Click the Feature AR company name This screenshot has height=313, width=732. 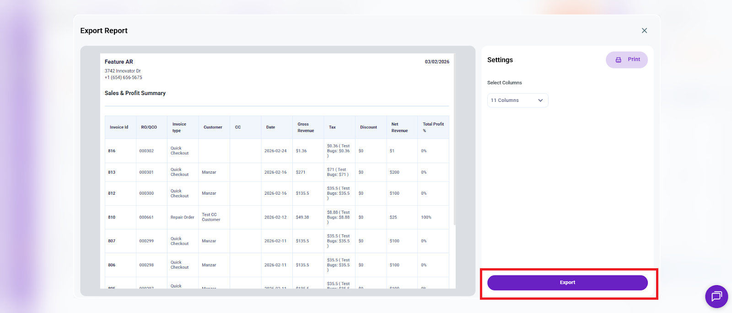pos(119,62)
